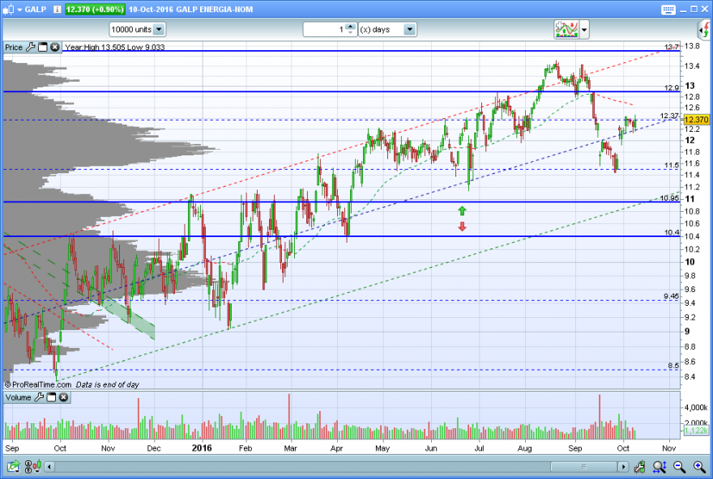Click the yellow 12.370 price axis label
The height and width of the screenshot is (479, 713).
click(x=696, y=120)
